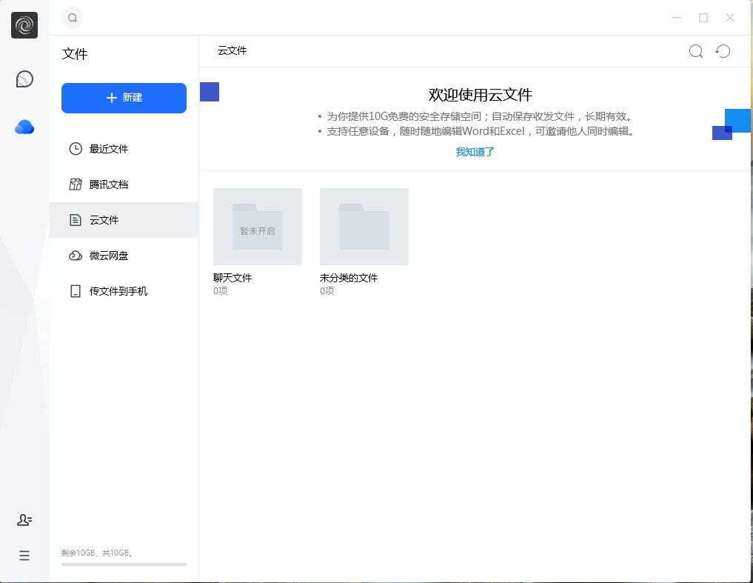Open the search icon beside the avatar
Image resolution: width=753 pixels, height=583 pixels.
[73, 19]
